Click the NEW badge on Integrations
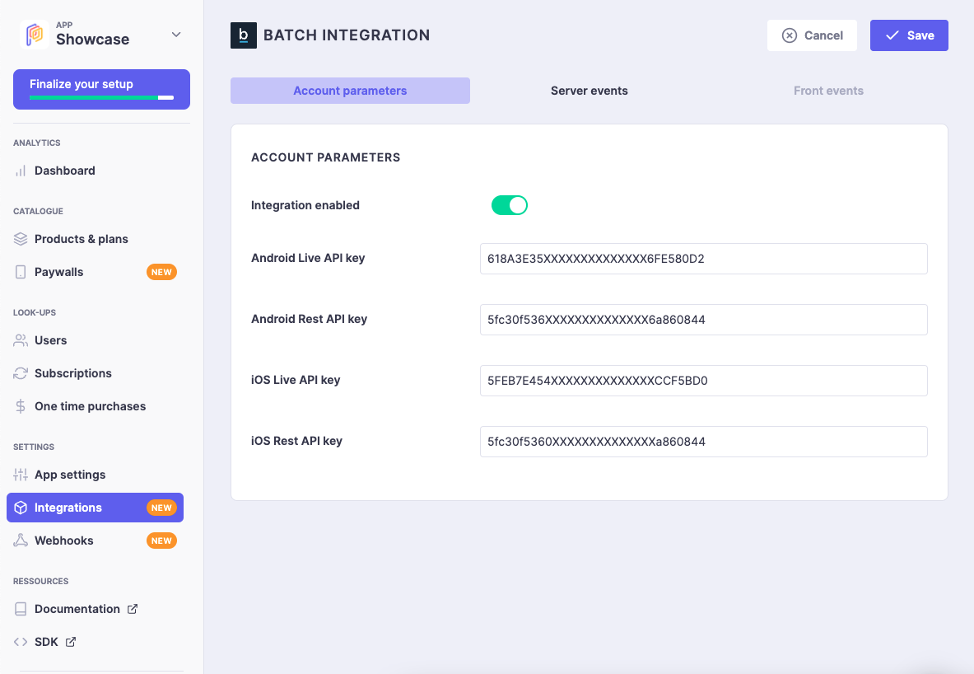The image size is (974, 674). tap(161, 508)
